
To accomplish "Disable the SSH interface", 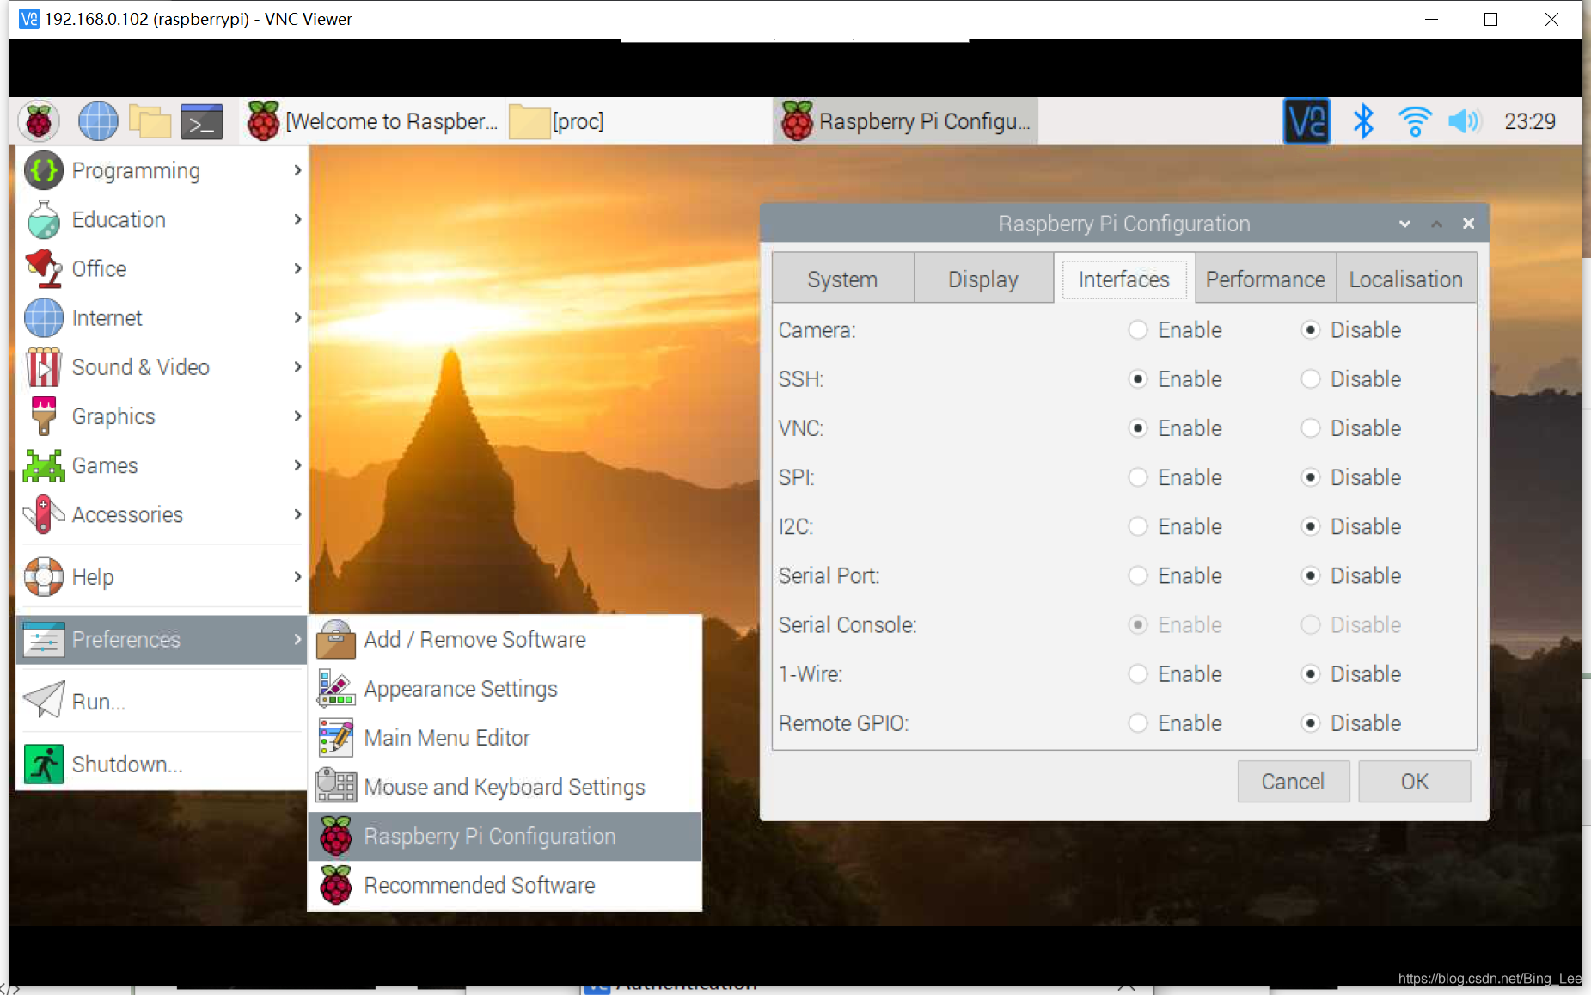I will pyautogui.click(x=1311, y=378).
